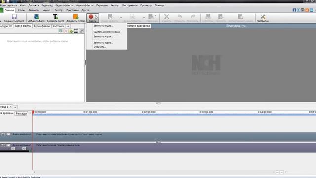Open the Видео файлы bin tab
316x178 pixels.
23,26
